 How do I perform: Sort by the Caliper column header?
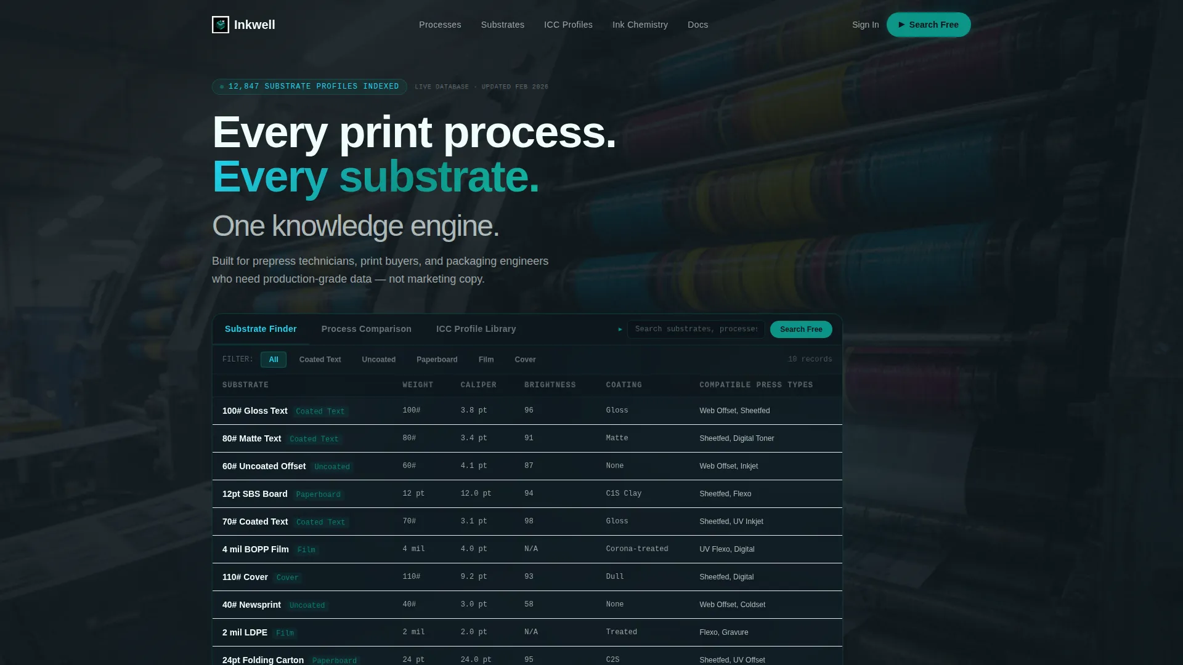[478, 385]
